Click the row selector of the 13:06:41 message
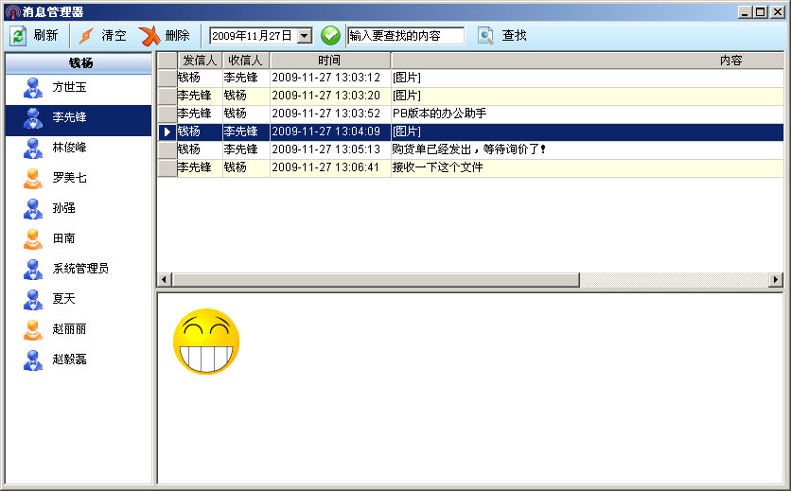The width and height of the screenshot is (791, 491). [167, 167]
